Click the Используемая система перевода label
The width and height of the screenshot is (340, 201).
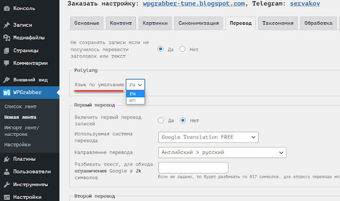click(x=104, y=138)
